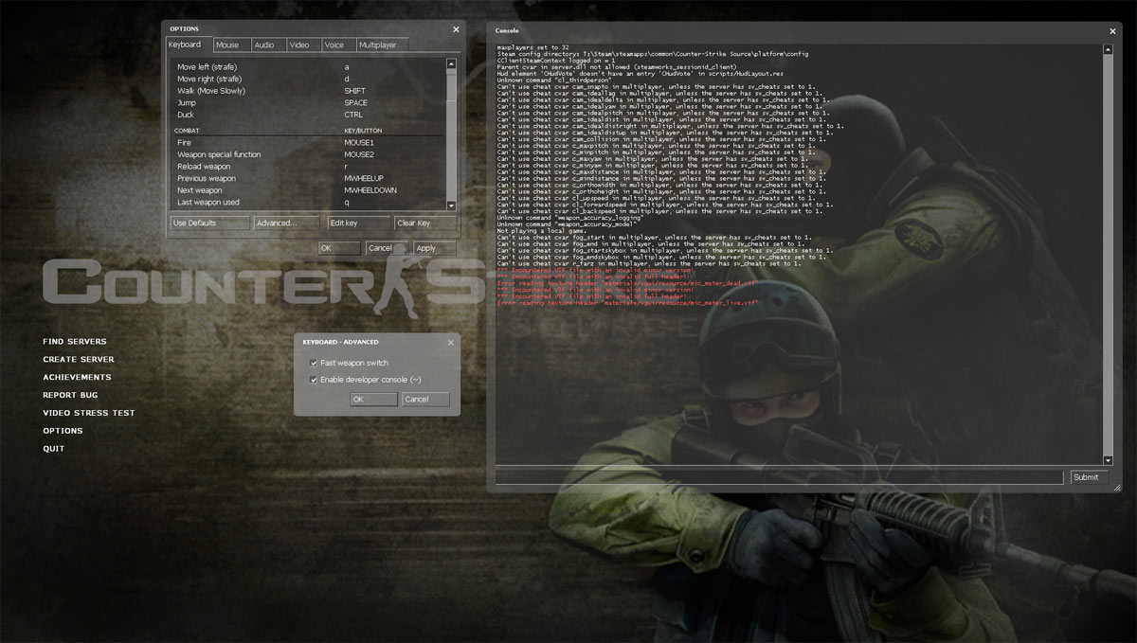Select the Move left (strafe) binding row
1137x643 pixels.
[308, 67]
